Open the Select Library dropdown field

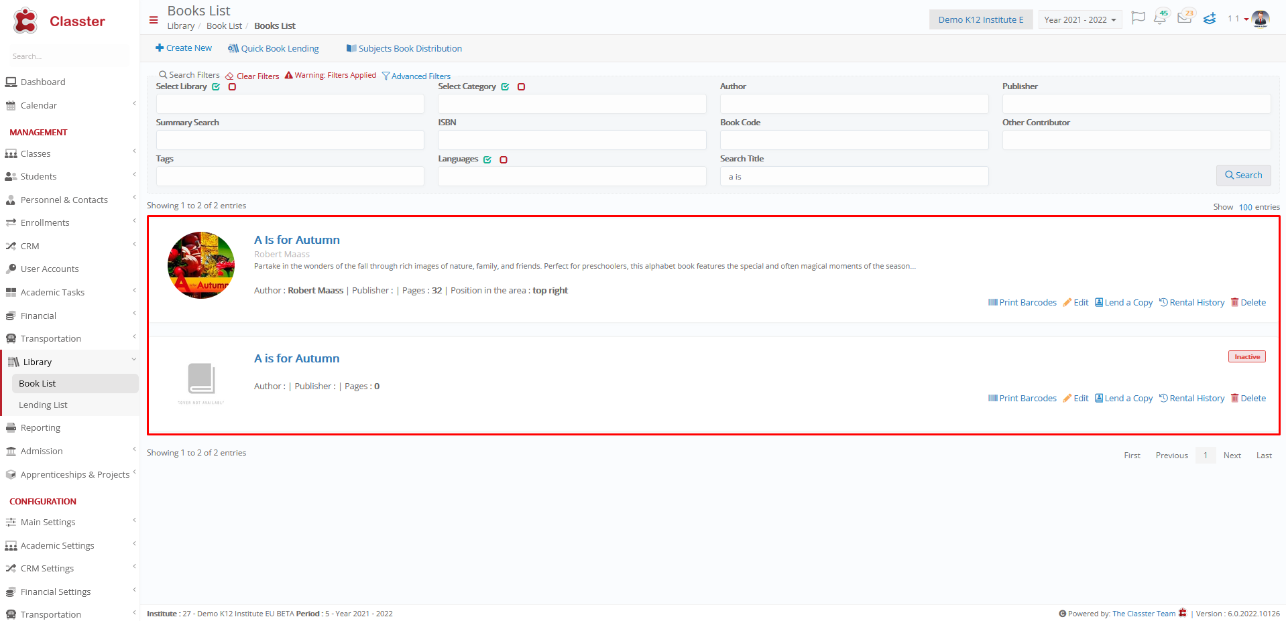pyautogui.click(x=290, y=104)
